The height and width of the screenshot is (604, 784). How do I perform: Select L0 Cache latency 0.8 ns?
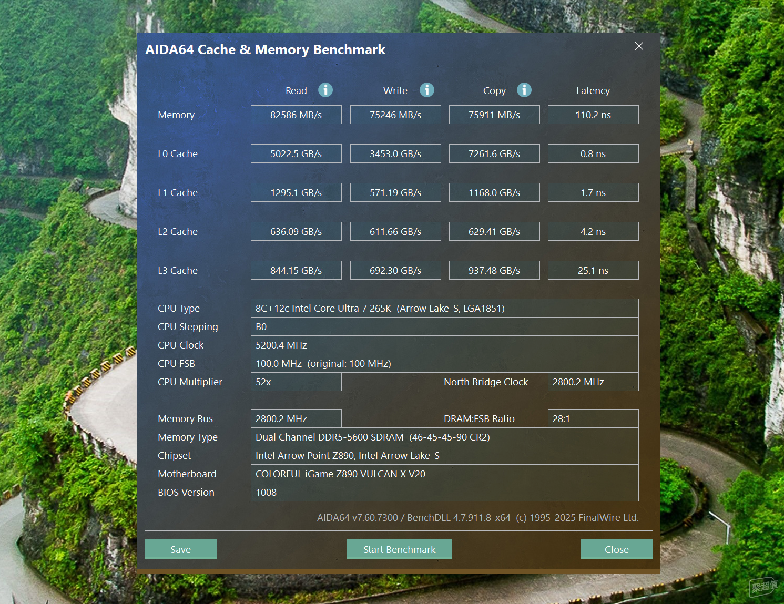(593, 153)
